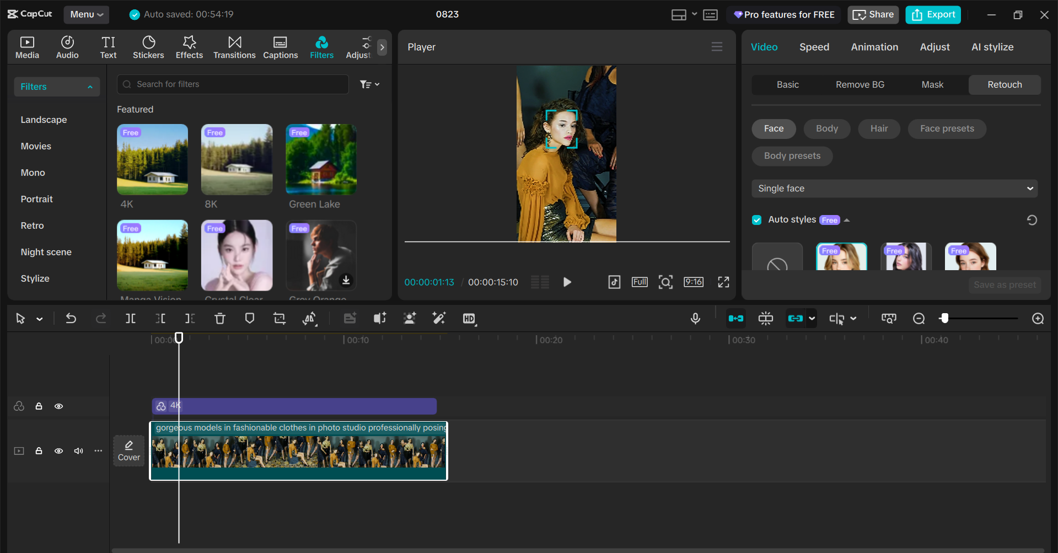Viewport: 1058px width, 553px height.
Task: Open the Stickers panel
Action: (148, 47)
